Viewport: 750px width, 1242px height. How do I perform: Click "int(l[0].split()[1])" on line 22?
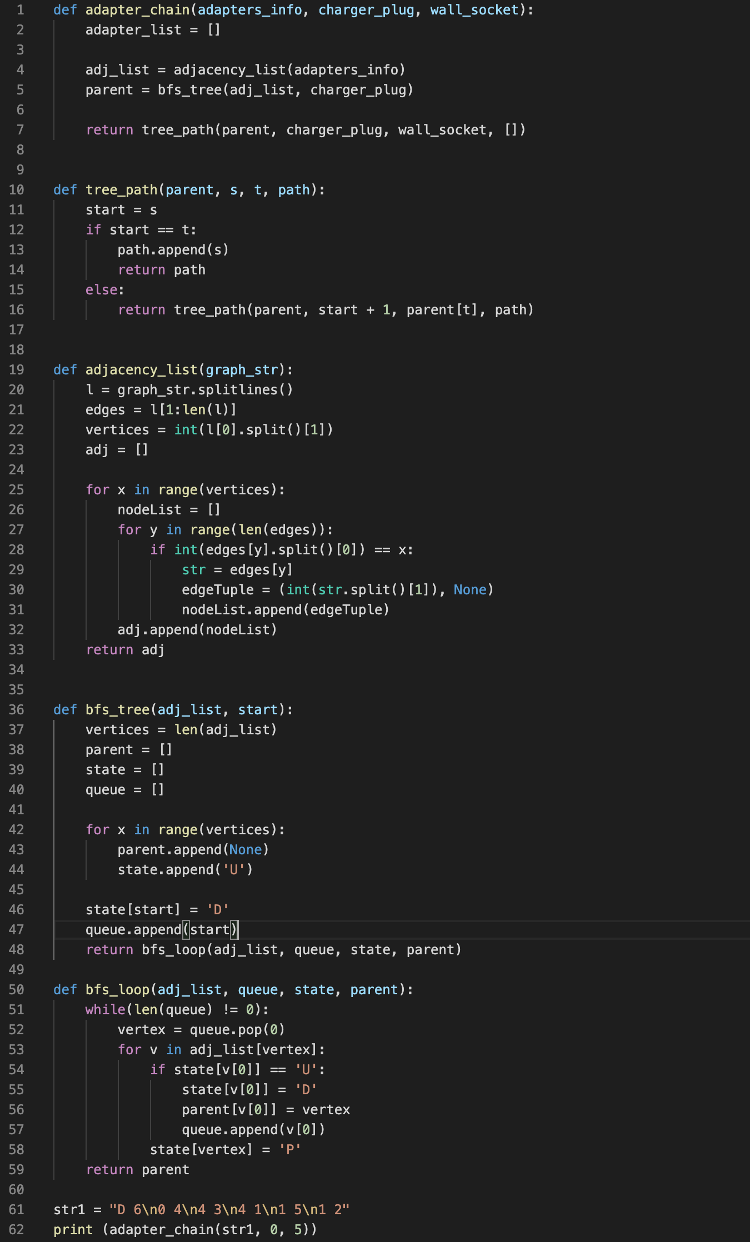[x=254, y=430]
